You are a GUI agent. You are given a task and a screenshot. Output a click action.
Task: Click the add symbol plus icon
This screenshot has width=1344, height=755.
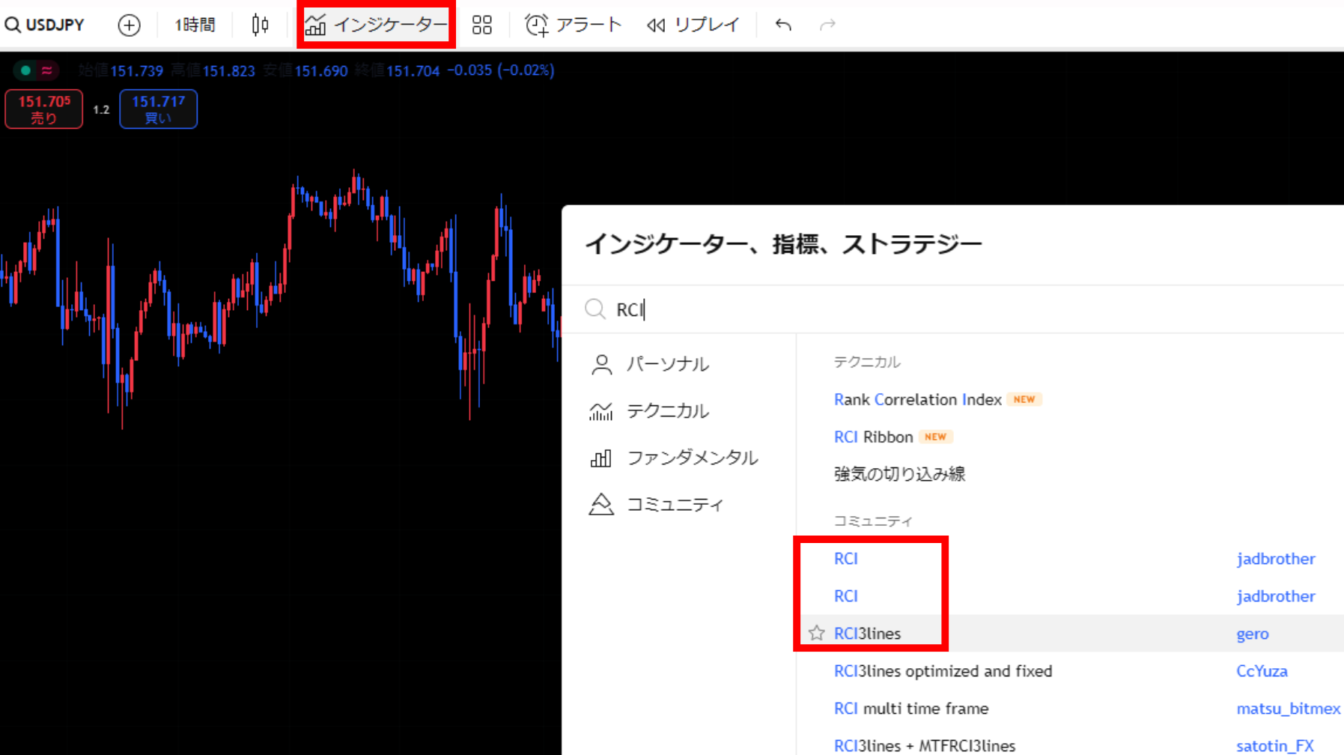[129, 25]
